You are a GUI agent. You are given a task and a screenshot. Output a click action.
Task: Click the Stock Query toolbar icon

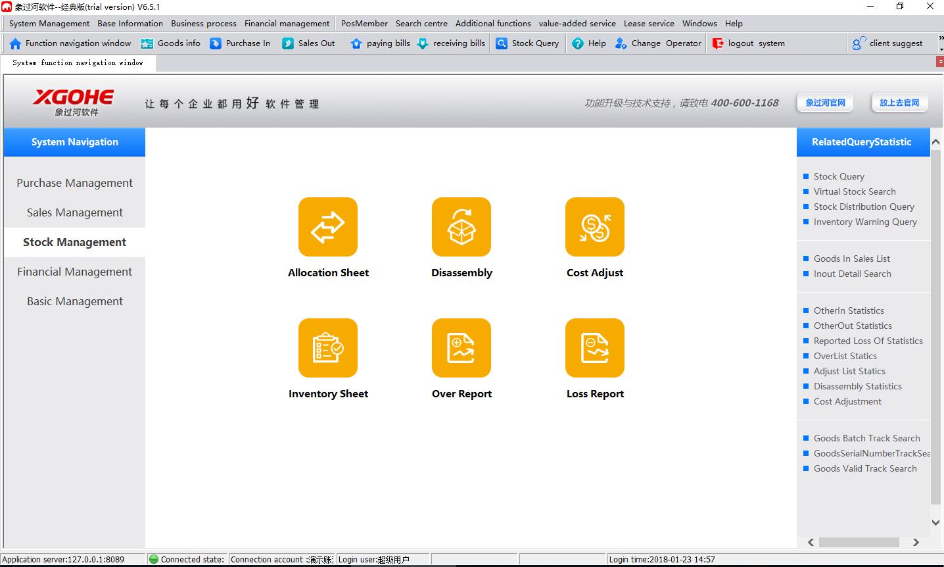(502, 43)
